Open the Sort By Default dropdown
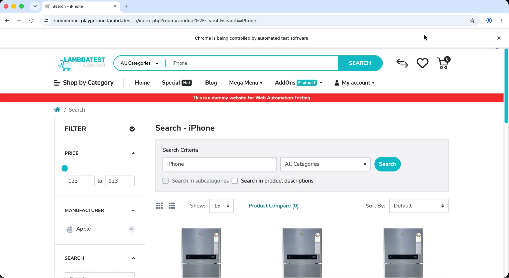509x278 pixels. click(x=419, y=206)
